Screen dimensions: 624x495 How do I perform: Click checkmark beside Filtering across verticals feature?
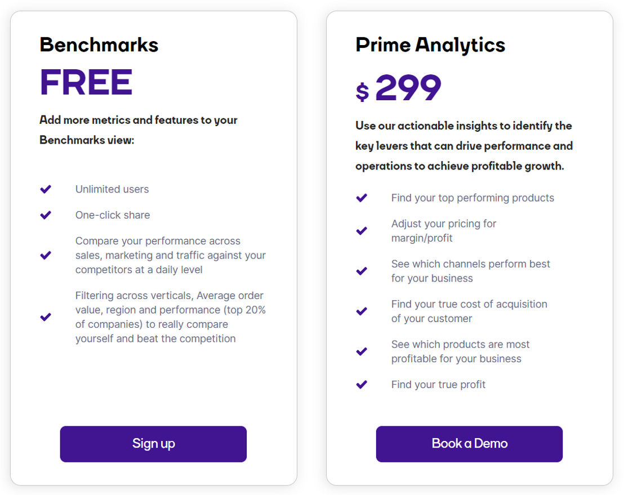(x=46, y=316)
